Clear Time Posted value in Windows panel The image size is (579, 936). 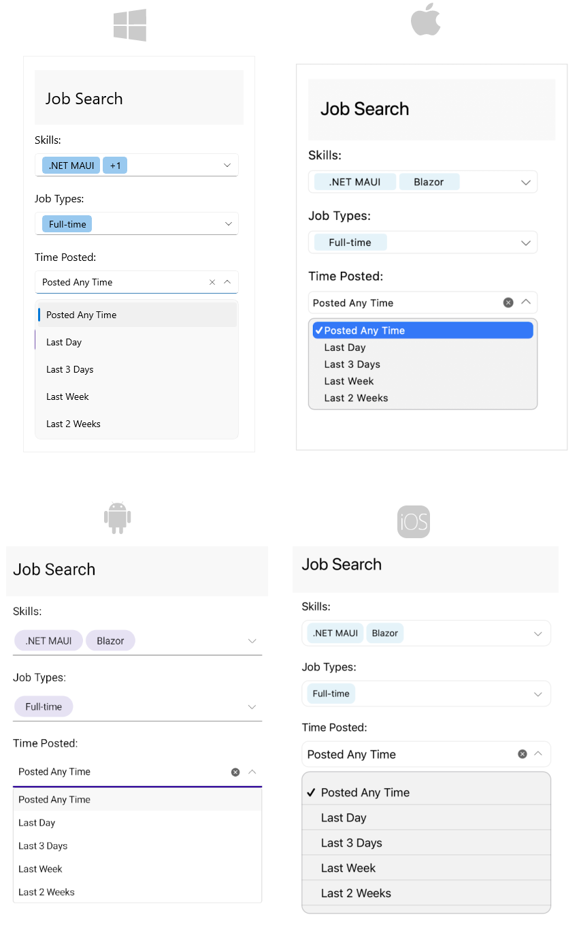[212, 282]
